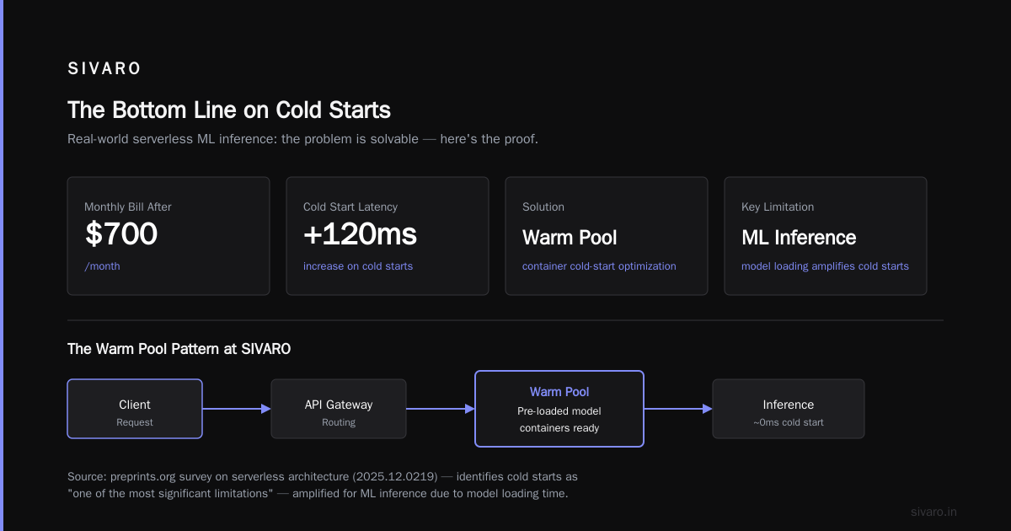Select 'The Bottom Line on Cold Starts' heading
This screenshot has height=531, width=1011.
[229, 110]
